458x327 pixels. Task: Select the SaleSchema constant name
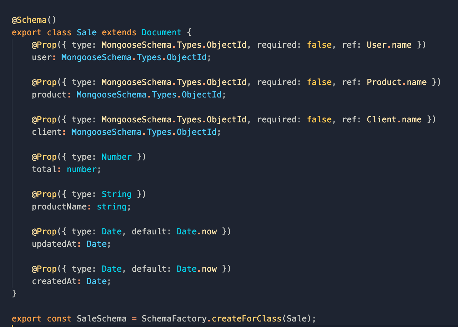[101, 318]
